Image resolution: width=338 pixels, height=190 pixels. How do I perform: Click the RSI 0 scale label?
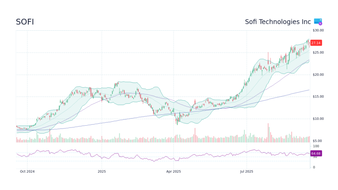point(314,167)
